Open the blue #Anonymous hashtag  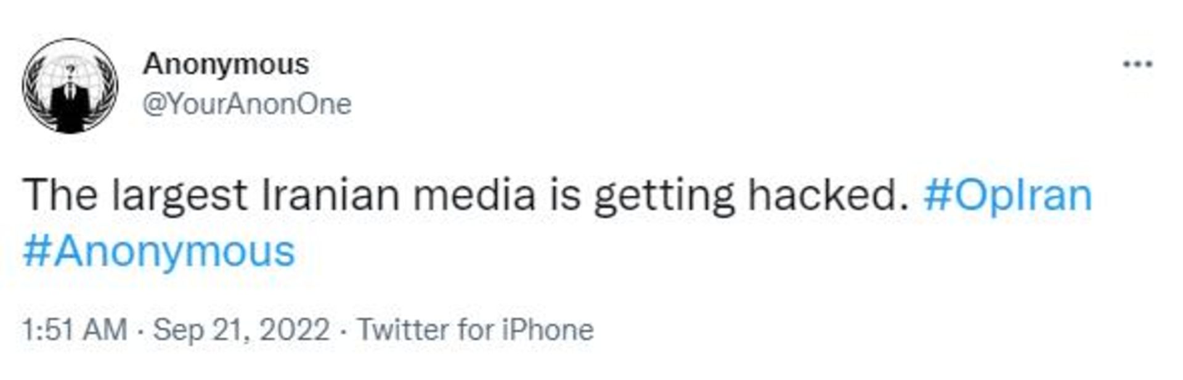click(x=159, y=251)
